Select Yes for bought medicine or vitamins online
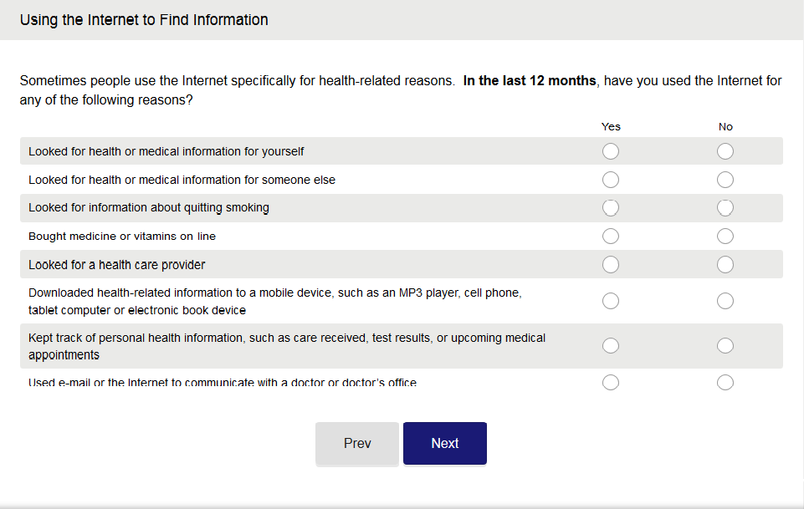Image resolution: width=804 pixels, height=509 pixels. click(x=611, y=237)
